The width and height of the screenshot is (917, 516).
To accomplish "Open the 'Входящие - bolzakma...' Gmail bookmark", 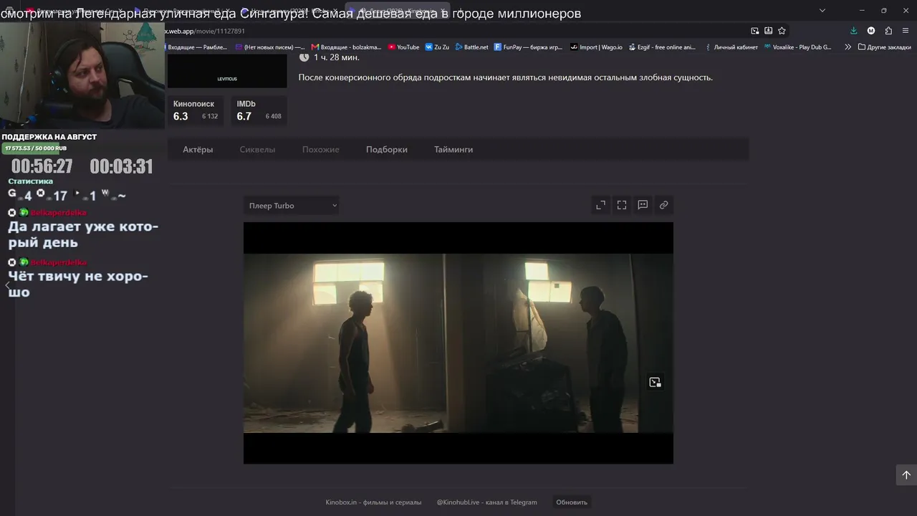I will point(346,47).
